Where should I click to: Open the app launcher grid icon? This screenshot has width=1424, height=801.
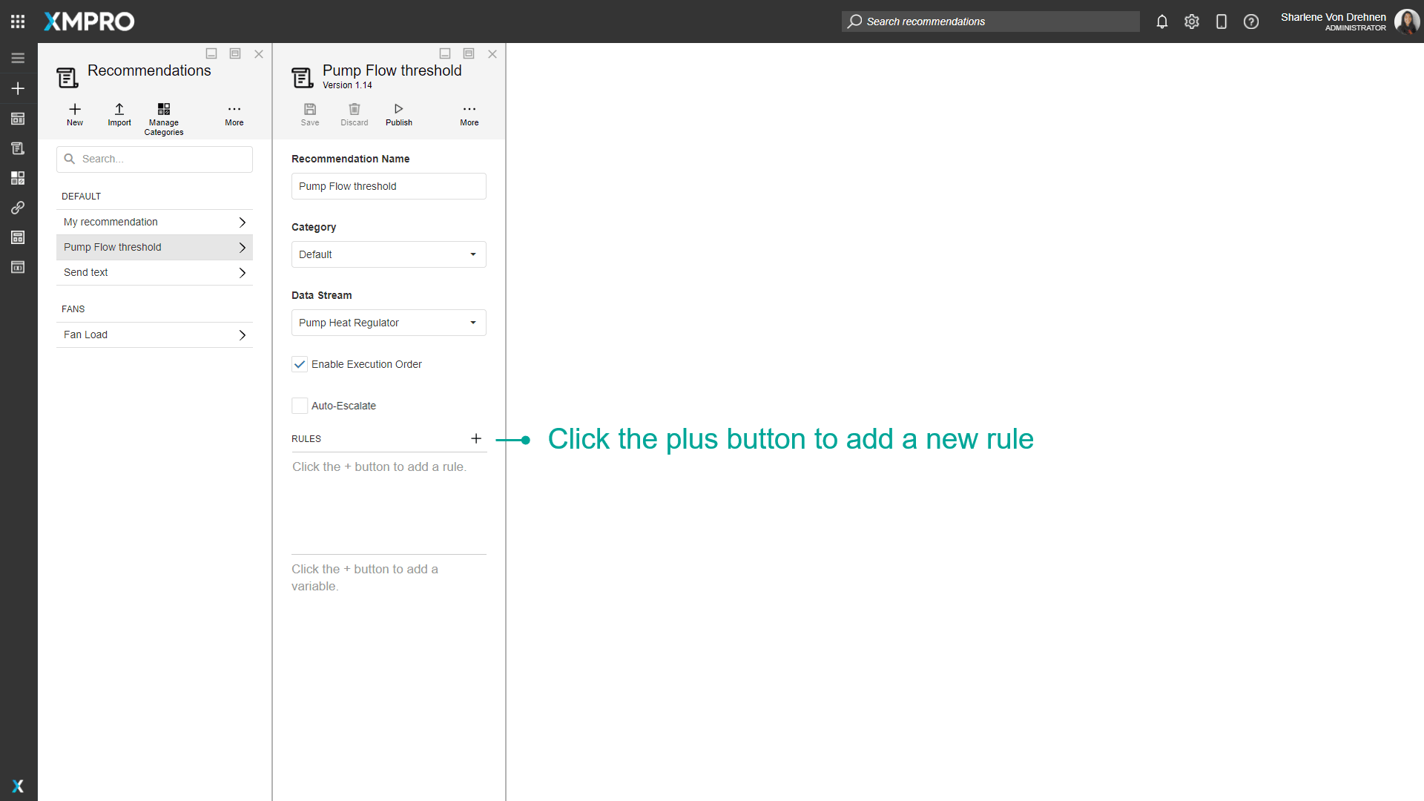coord(18,22)
